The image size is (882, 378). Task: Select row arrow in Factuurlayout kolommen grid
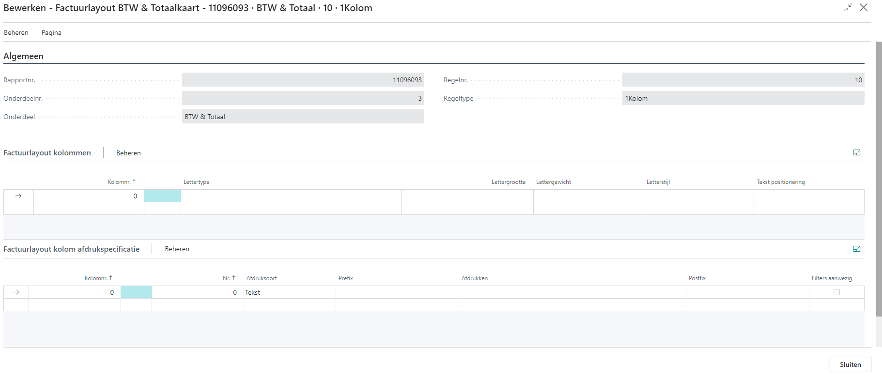click(18, 196)
